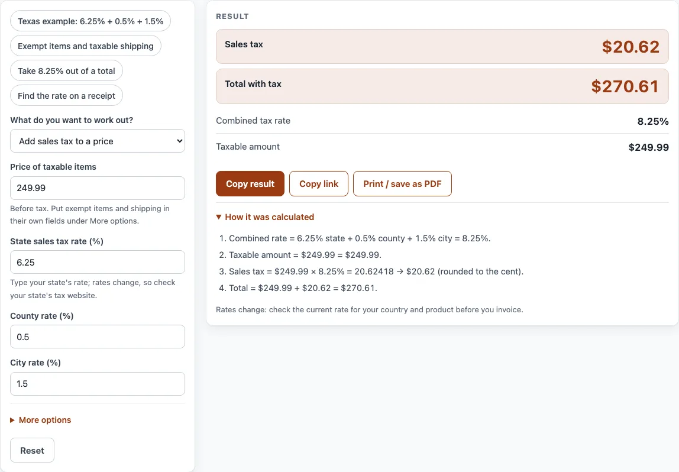Expand More options section
The image size is (679, 472).
(x=41, y=420)
